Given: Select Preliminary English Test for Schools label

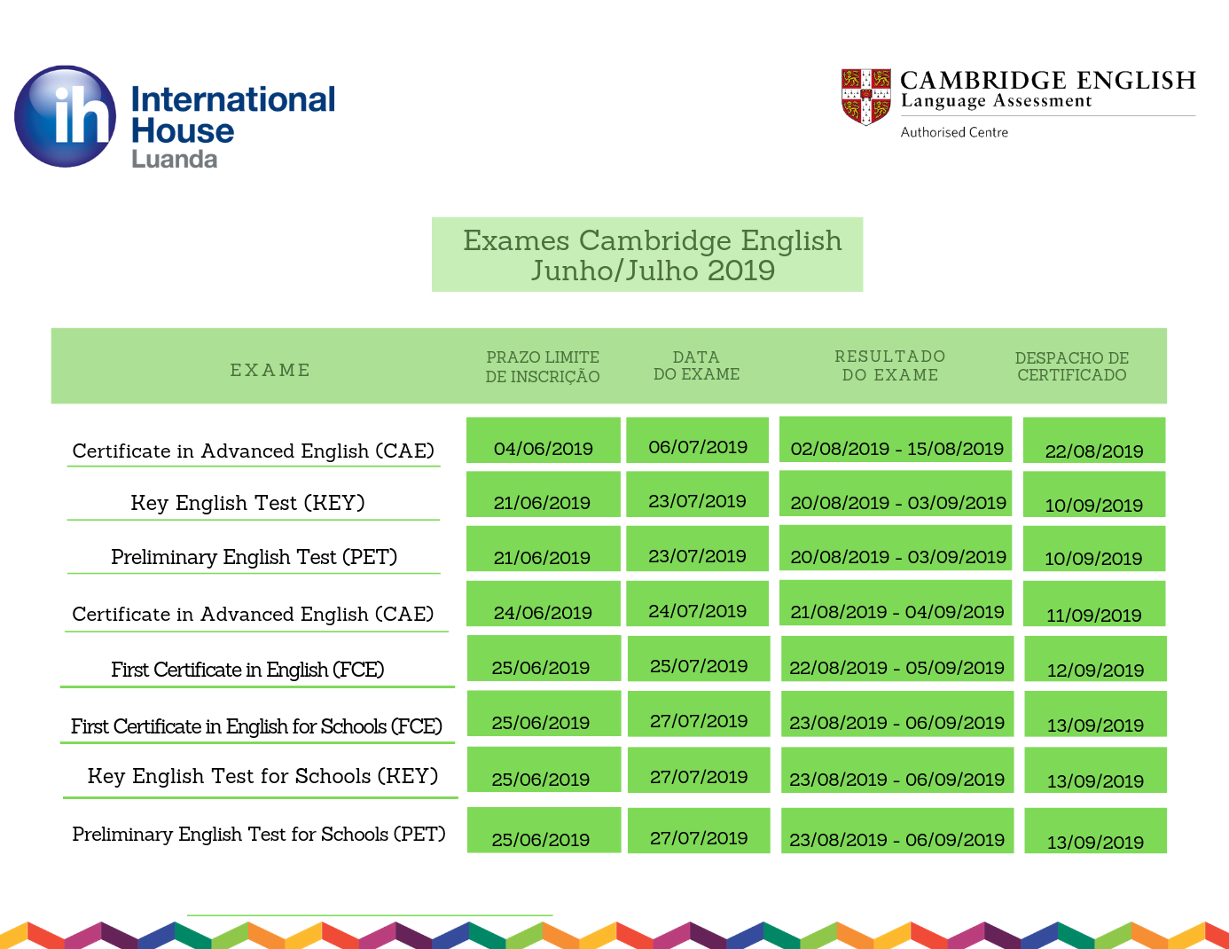Looking at the screenshot, I should (259, 835).
